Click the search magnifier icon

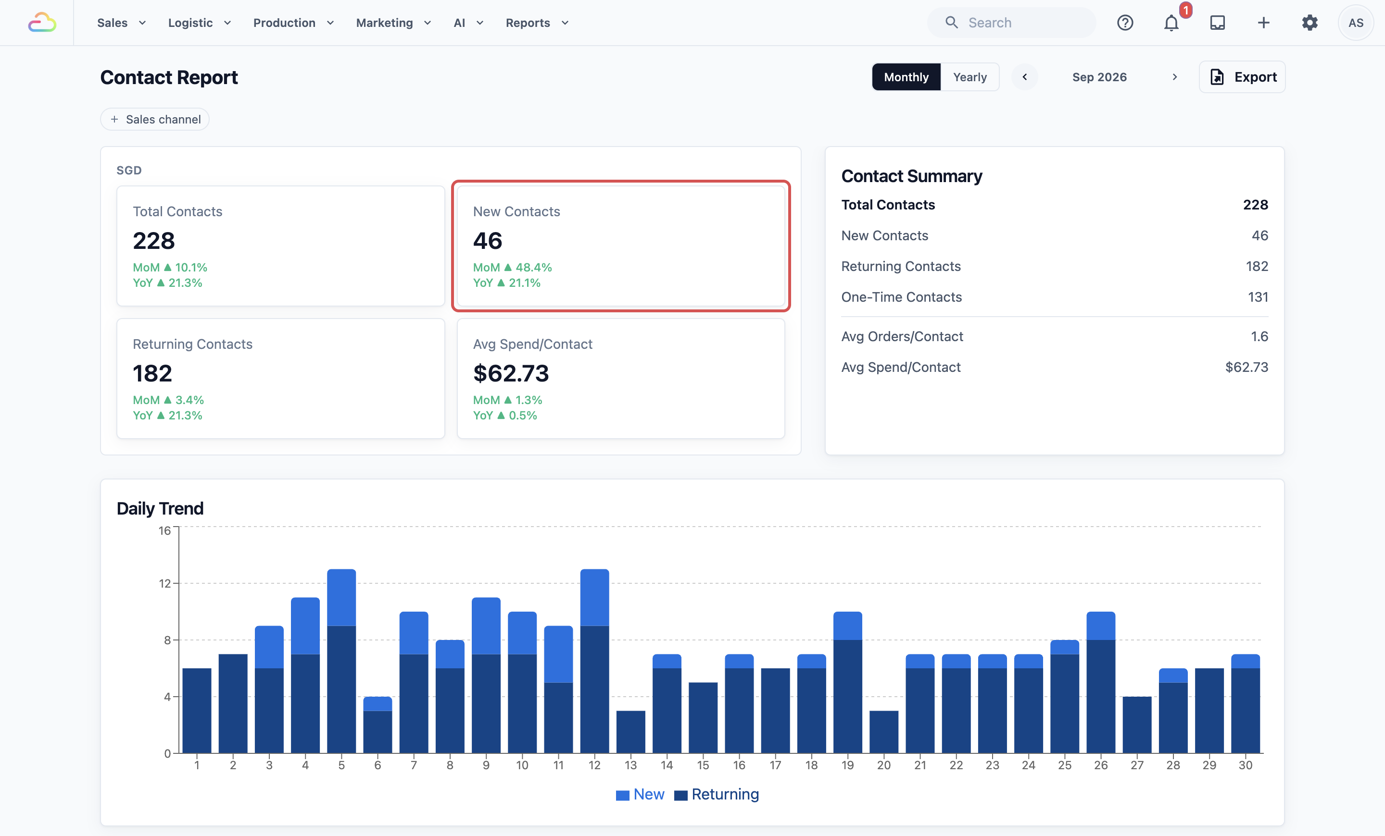pyautogui.click(x=951, y=23)
